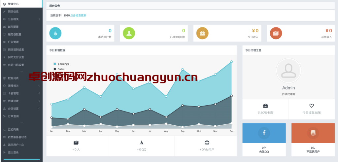Click the lifebuoy icon above +0 Vip用户

pyautogui.click(x=207, y=143)
